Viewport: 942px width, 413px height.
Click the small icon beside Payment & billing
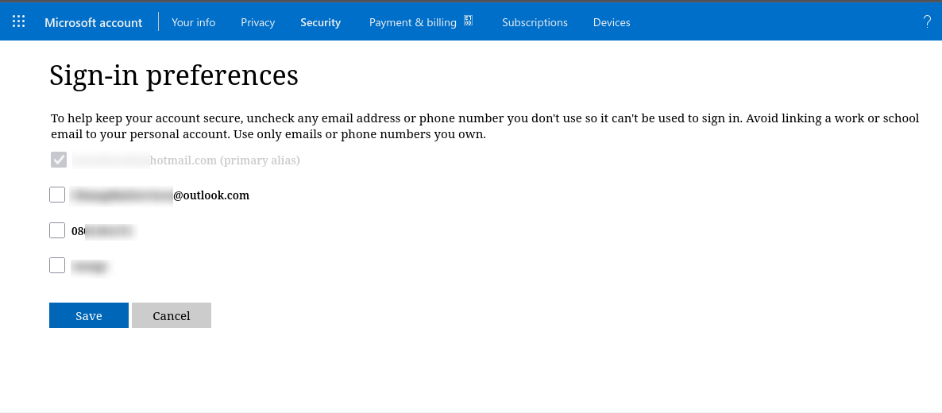(x=469, y=21)
